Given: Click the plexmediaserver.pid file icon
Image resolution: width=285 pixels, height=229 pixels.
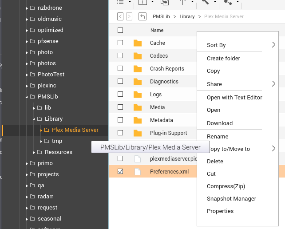Looking at the screenshot, I should pos(138,159).
